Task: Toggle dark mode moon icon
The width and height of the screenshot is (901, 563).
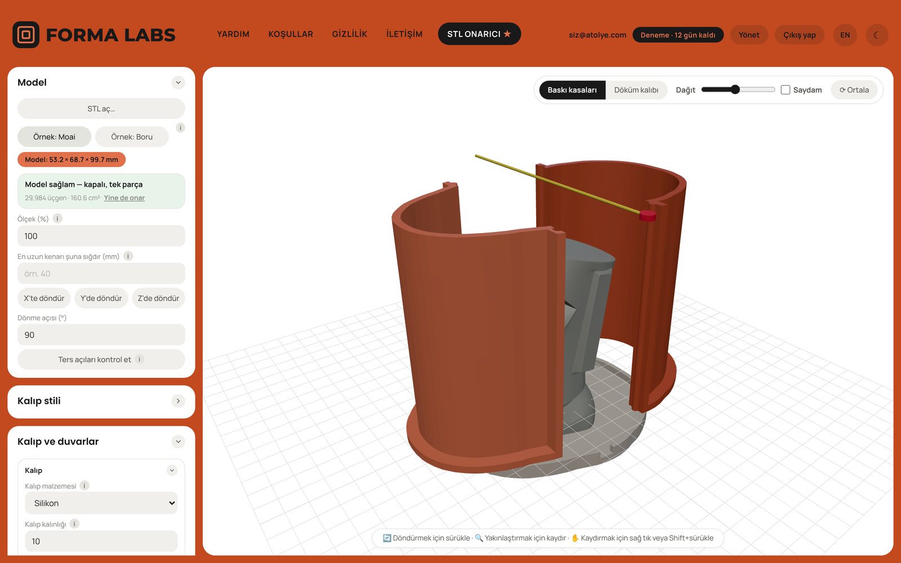Action: [877, 35]
